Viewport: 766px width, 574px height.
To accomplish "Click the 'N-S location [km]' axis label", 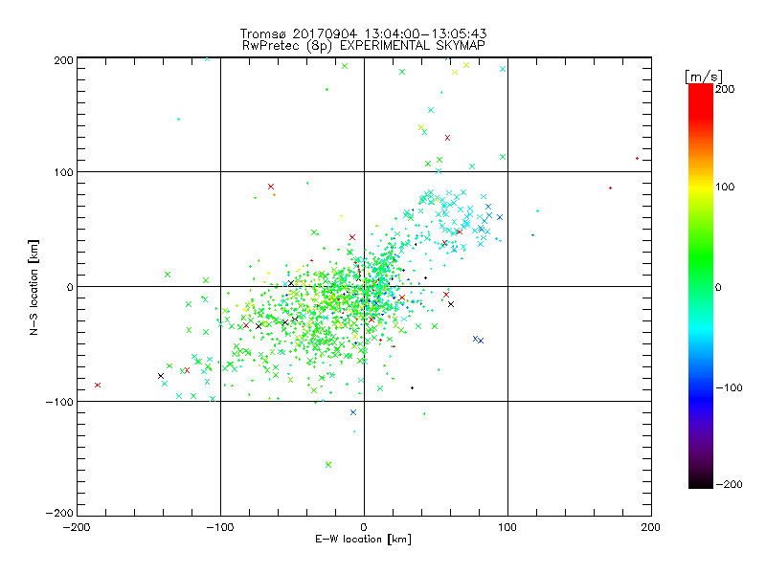I will tap(34, 287).
